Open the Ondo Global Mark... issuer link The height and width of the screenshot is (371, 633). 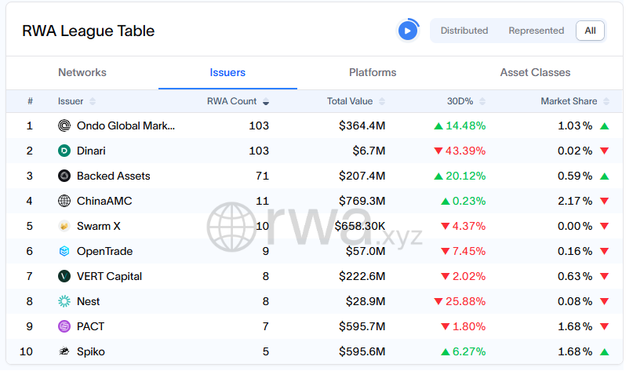pos(126,125)
